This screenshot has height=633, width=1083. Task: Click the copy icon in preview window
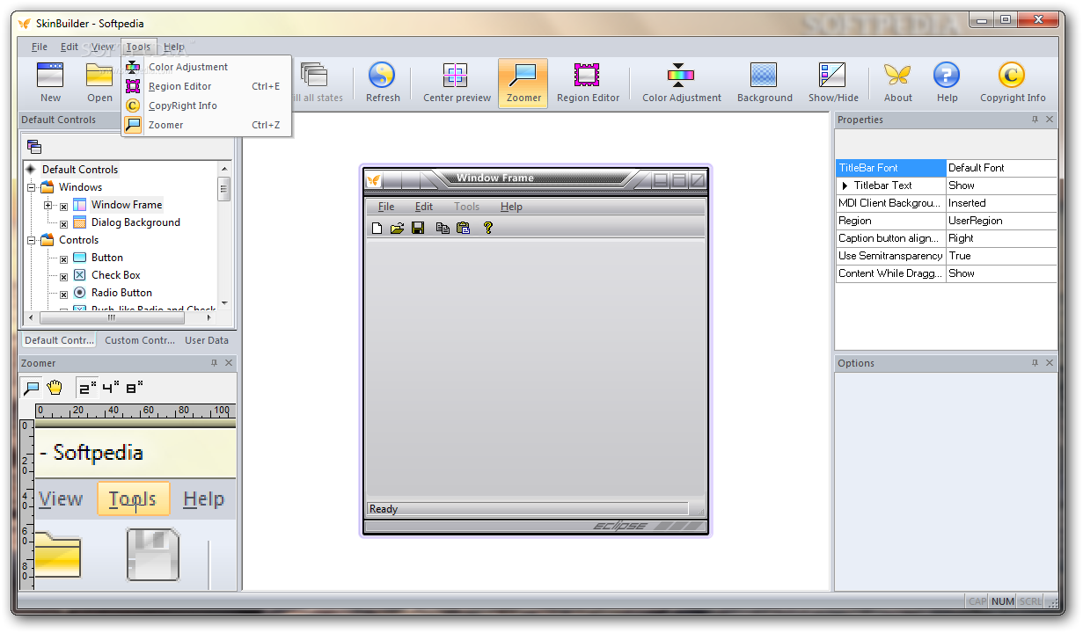point(443,228)
